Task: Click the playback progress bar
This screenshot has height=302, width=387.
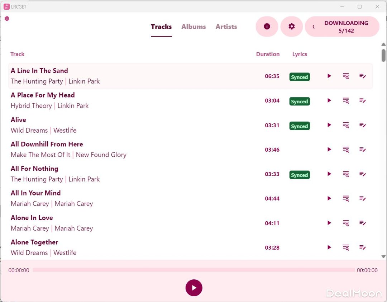Action: 193,270
